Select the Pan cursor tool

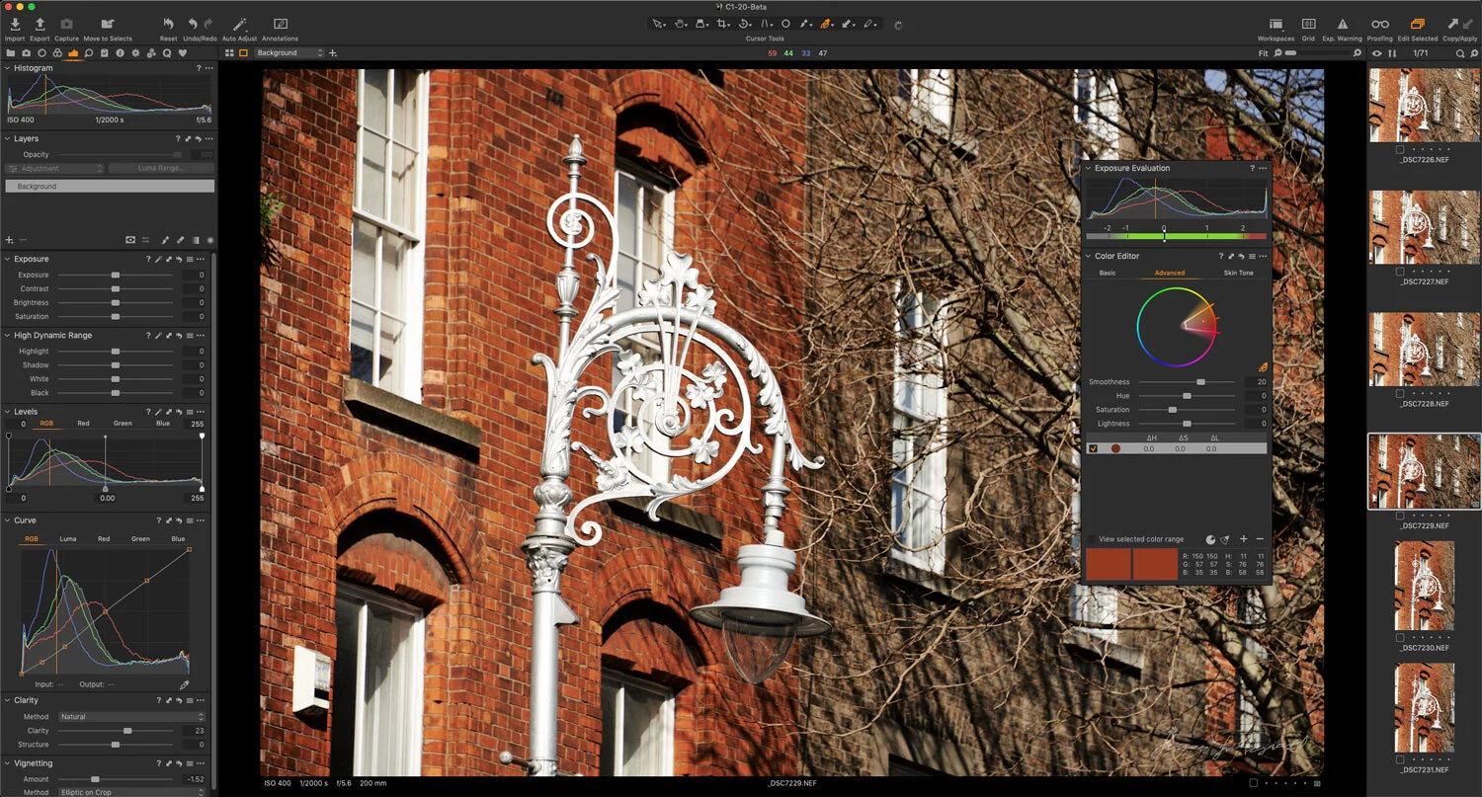click(681, 24)
